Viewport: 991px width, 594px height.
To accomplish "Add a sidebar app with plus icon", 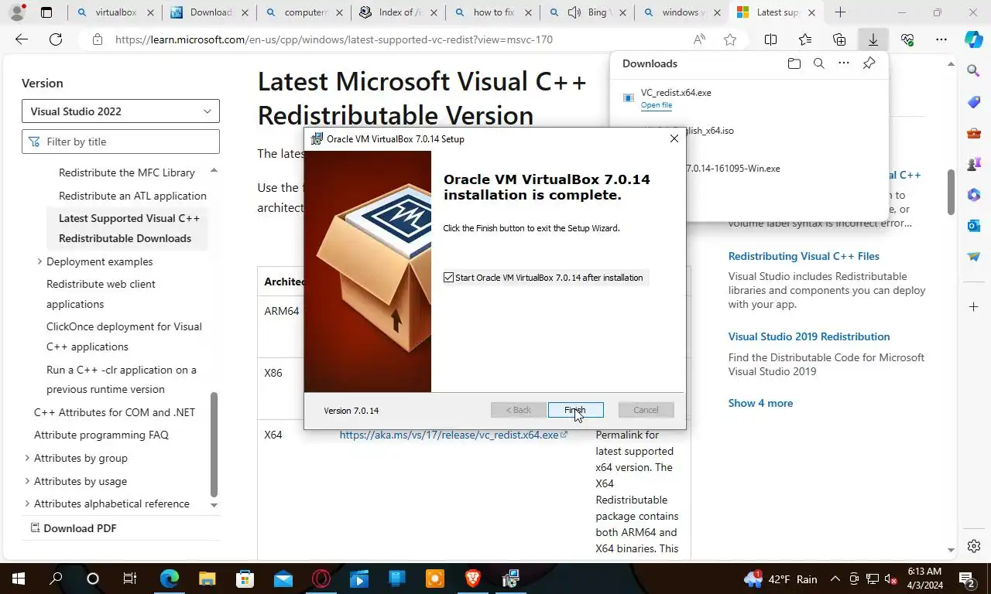I will (x=974, y=307).
